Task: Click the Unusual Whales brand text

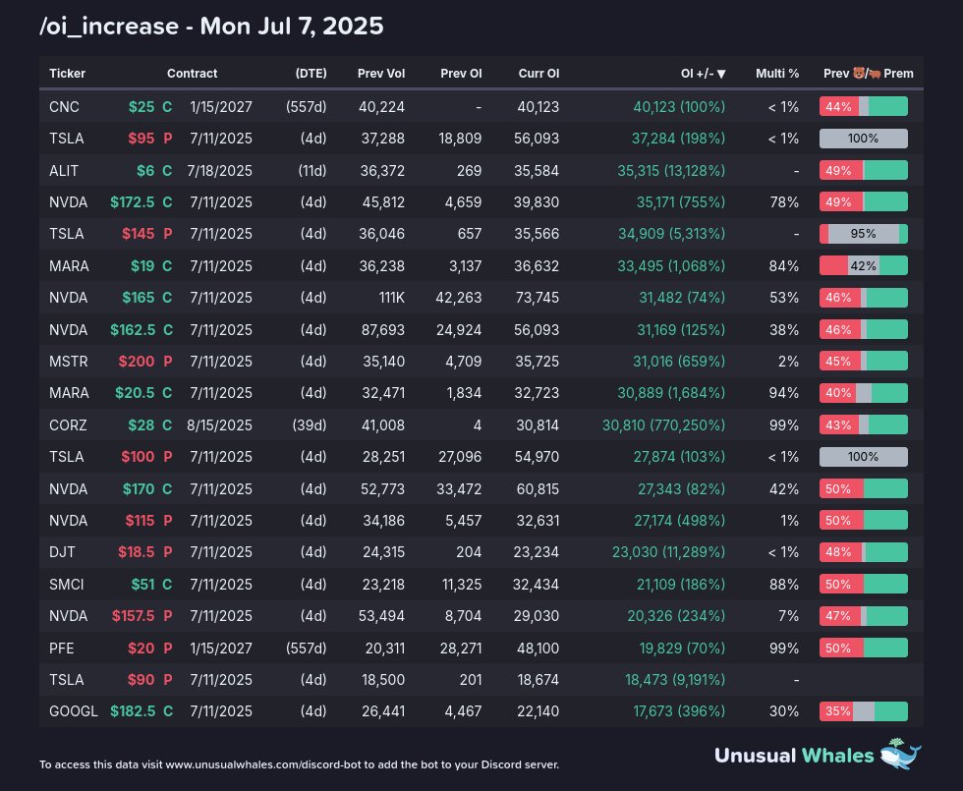Action: [x=794, y=756]
